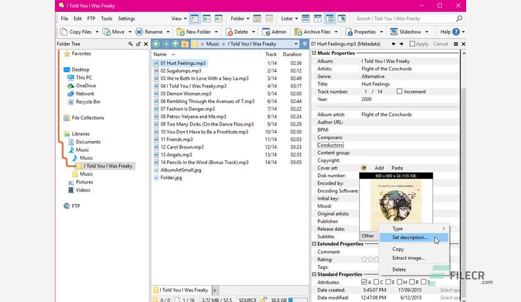The height and width of the screenshot is (302, 521).
Task: Click the Folder format icon next to Folder
Action: 257,19
